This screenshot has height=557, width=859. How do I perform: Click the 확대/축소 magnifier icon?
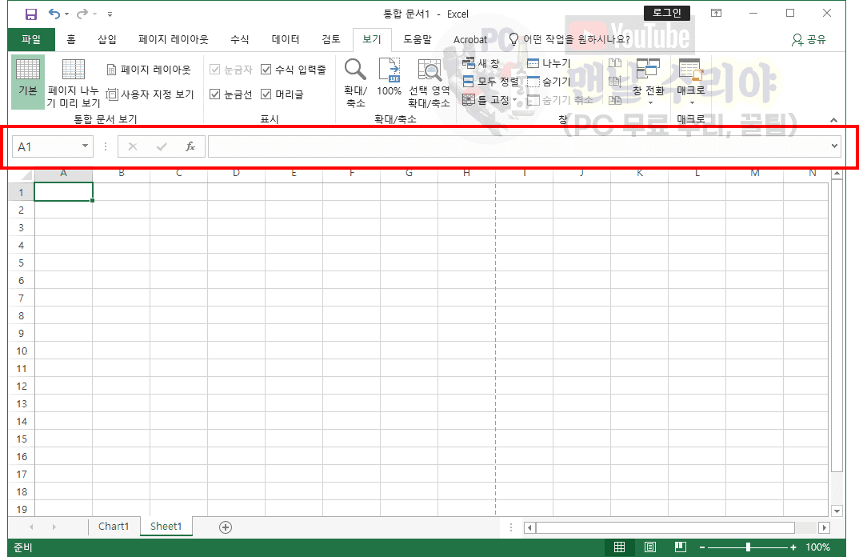point(355,80)
